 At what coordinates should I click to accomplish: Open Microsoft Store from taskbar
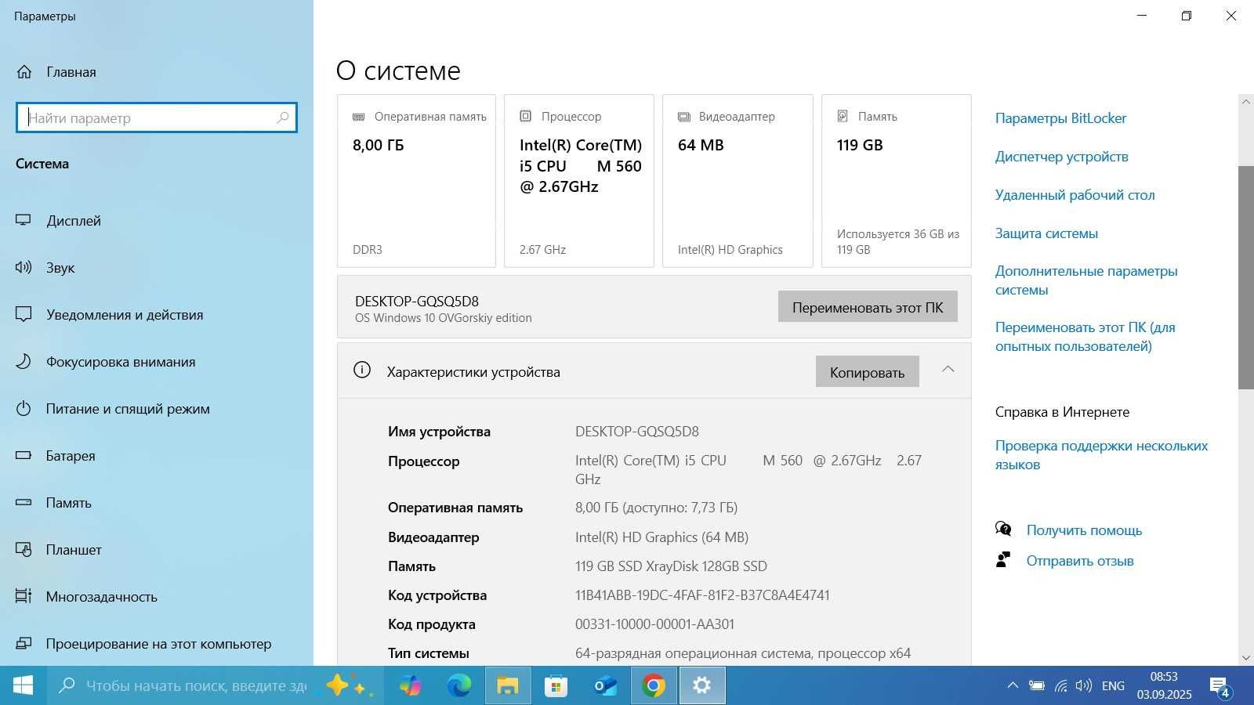point(556,686)
